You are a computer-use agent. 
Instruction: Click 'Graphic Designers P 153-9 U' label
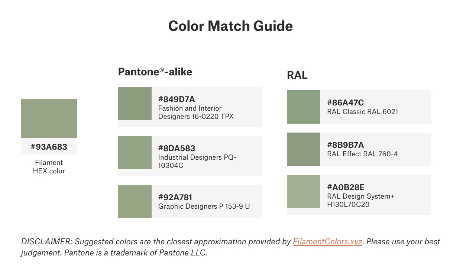pyautogui.click(x=204, y=206)
